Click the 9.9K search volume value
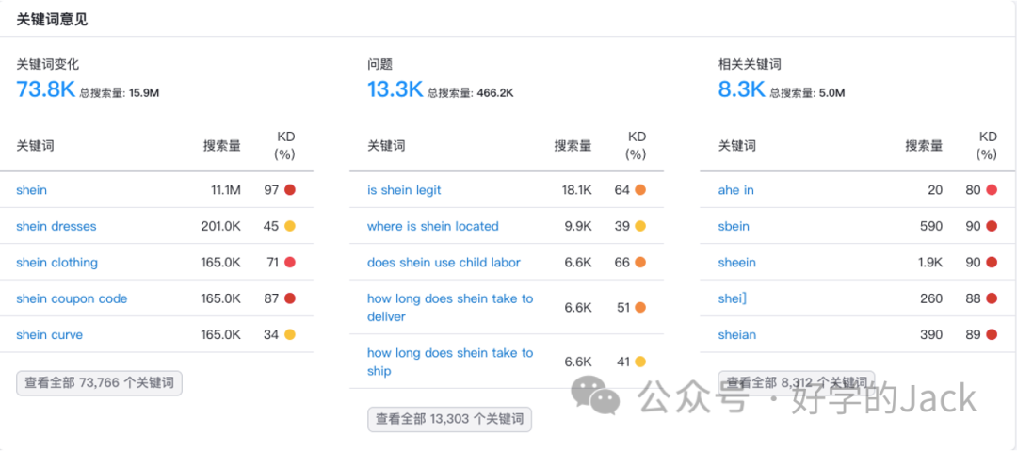This screenshot has height=451, width=1017. (579, 227)
